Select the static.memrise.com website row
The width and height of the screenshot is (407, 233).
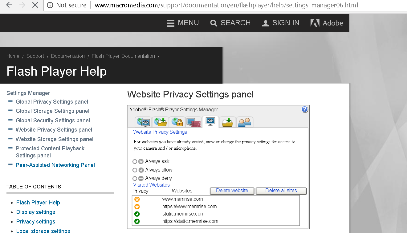click(216, 214)
